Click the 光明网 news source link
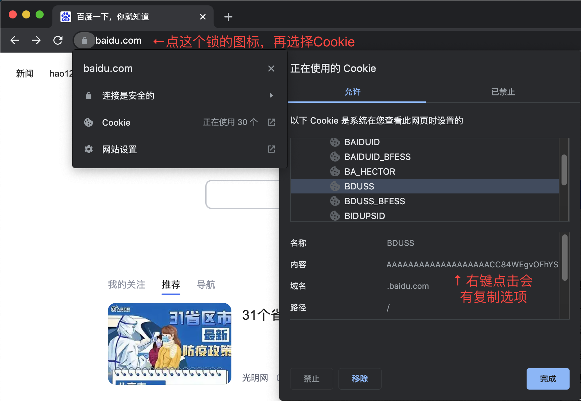Image resolution: width=581 pixels, height=401 pixels. point(255,378)
